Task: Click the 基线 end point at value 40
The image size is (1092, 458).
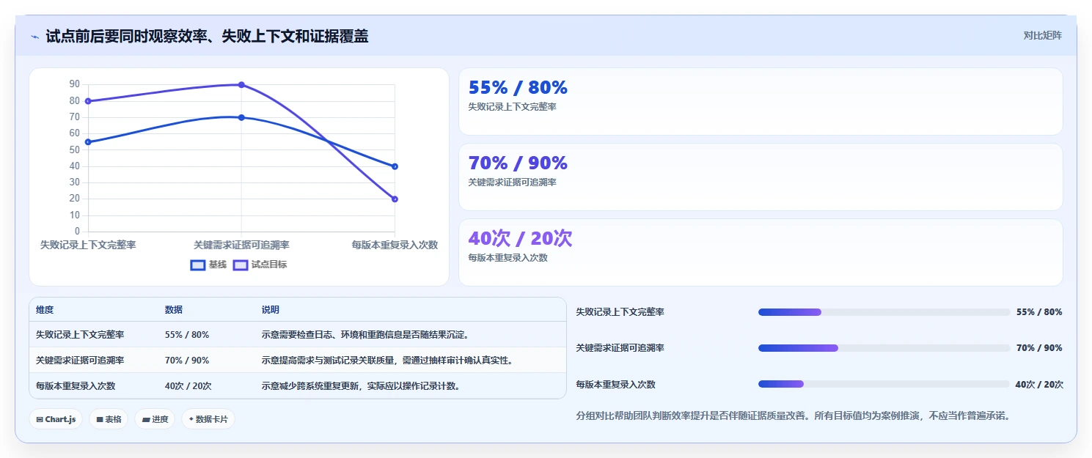Action: pyautogui.click(x=395, y=166)
